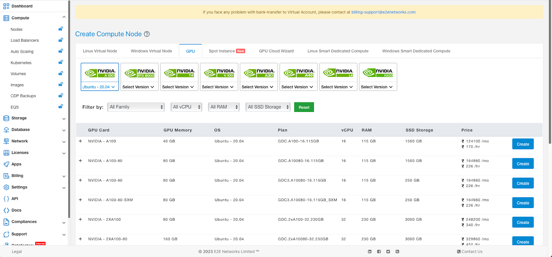Open Select Version dropdown under H100
The width and height of the screenshot is (552, 257).
pyautogui.click(x=378, y=87)
